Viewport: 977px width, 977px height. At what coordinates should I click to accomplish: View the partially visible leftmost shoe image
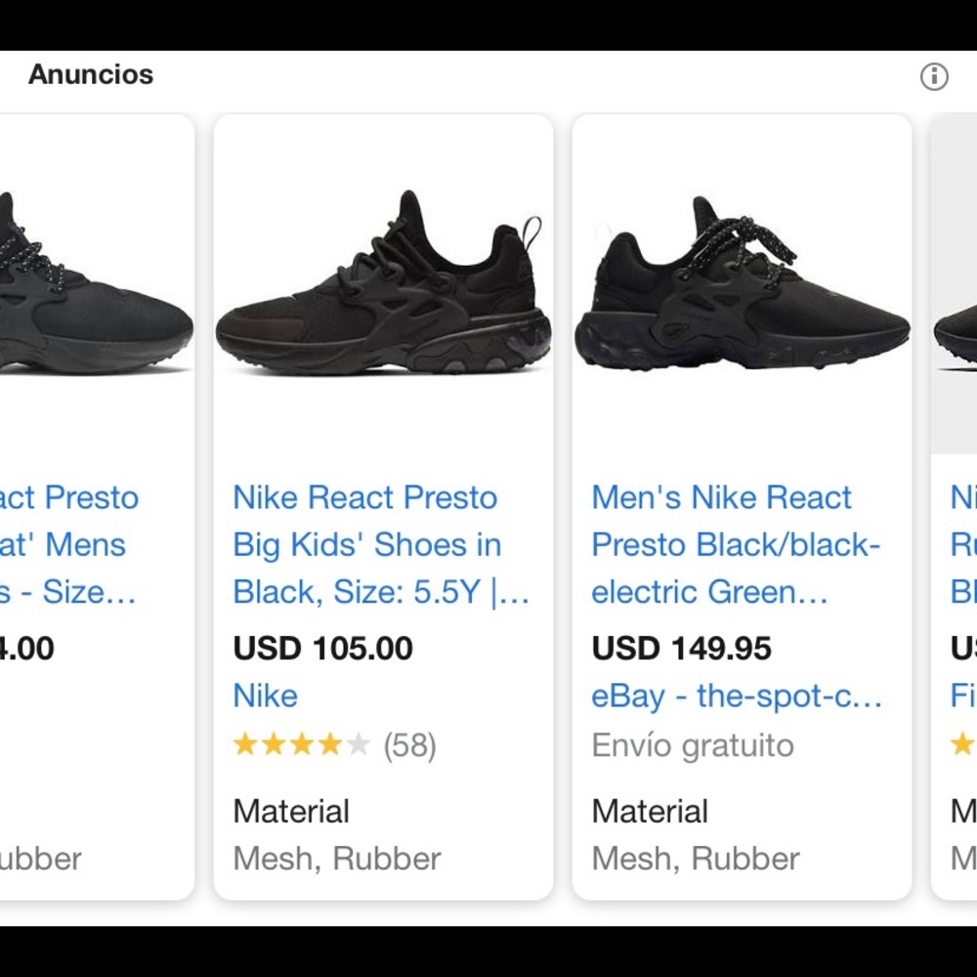click(97, 282)
